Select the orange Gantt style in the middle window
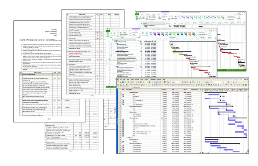Viewport: 258px width, 166px height. tap(190, 34)
